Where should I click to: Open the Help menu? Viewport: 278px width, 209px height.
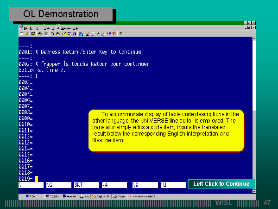pos(75,28)
